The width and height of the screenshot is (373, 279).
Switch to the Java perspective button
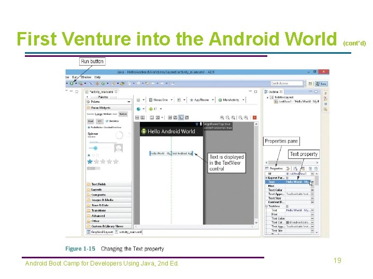pyautogui.click(x=322, y=84)
